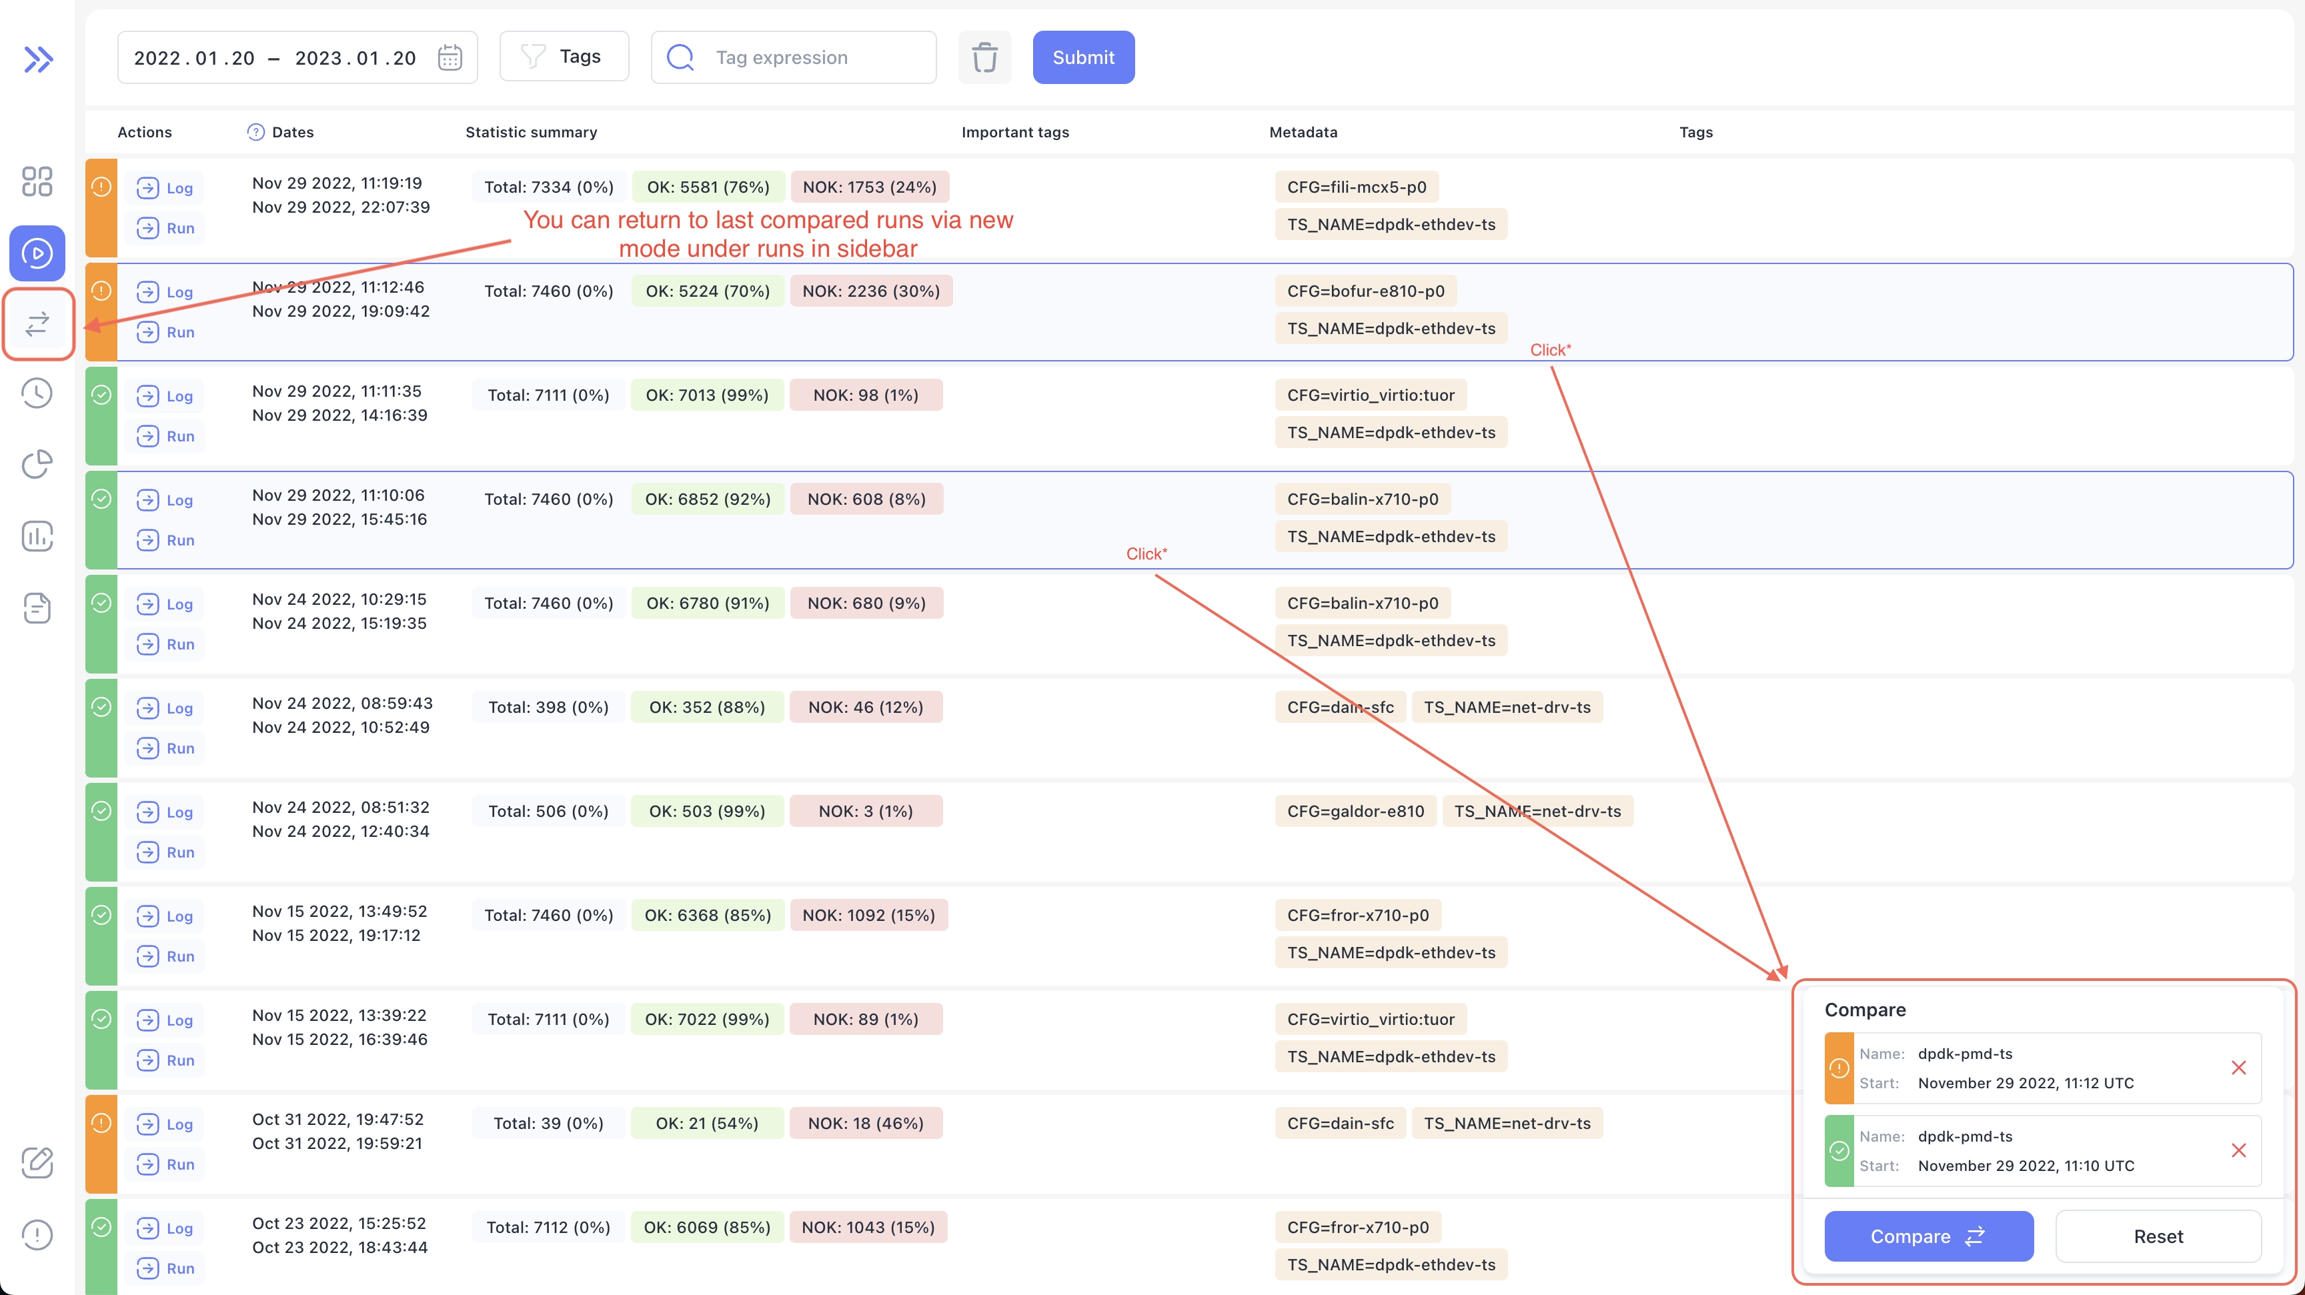Remove the 11:12 UTC run from Compare

(x=2238, y=1068)
